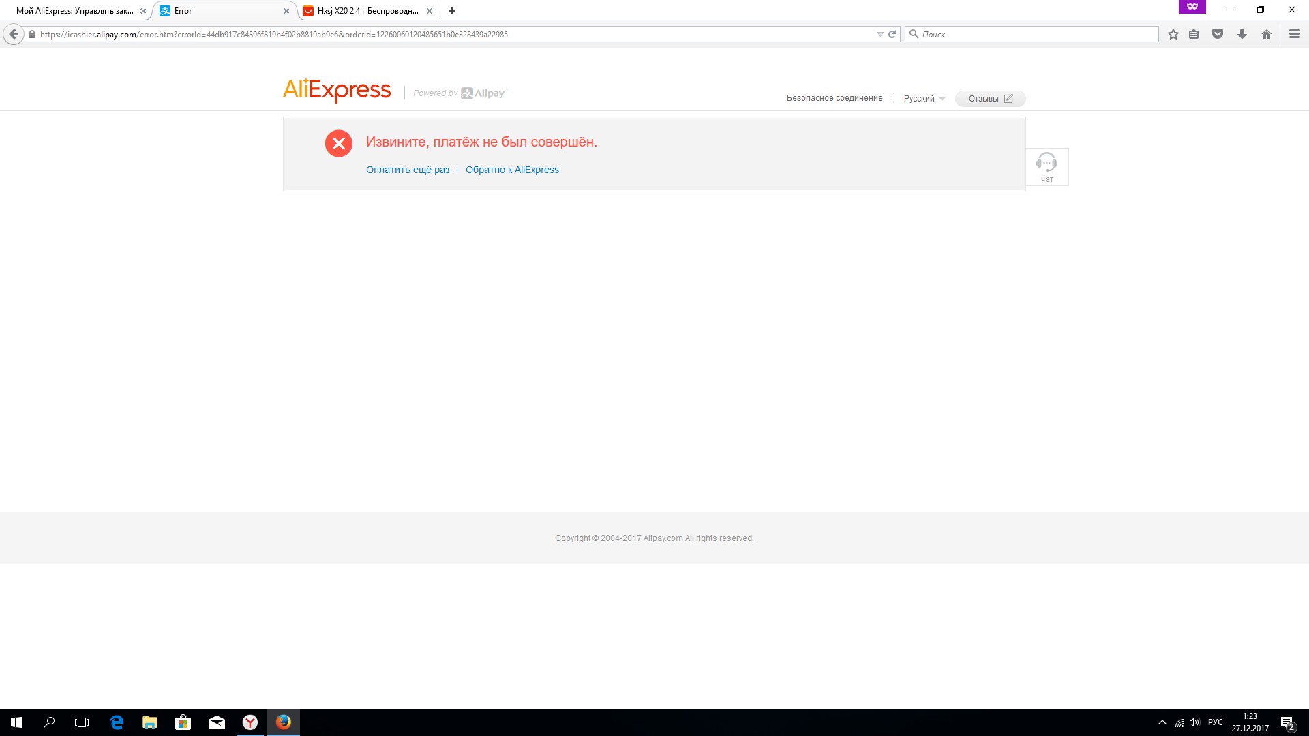Click the red error X icon
This screenshot has width=1309, height=736.
(x=339, y=143)
